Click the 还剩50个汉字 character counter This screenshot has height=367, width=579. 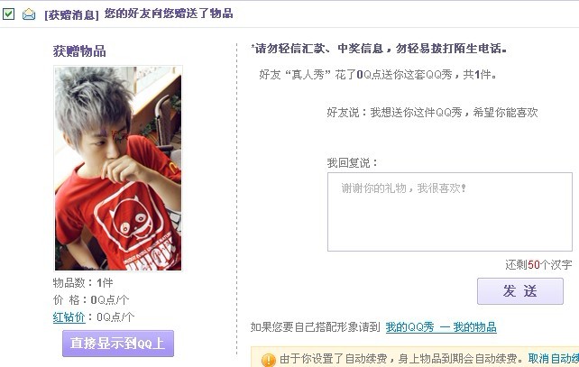point(538,264)
